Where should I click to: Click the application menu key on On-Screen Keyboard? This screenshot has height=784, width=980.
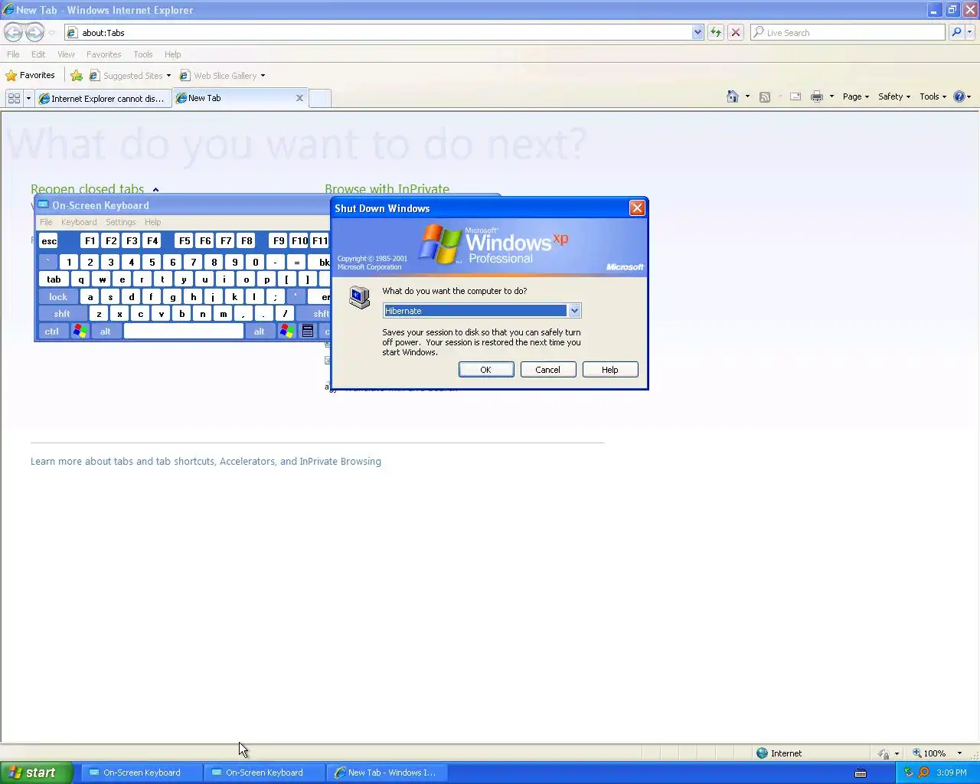(307, 331)
